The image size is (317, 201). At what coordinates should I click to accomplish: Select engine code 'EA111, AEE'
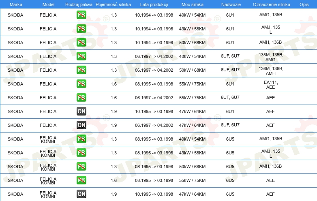click(x=271, y=85)
